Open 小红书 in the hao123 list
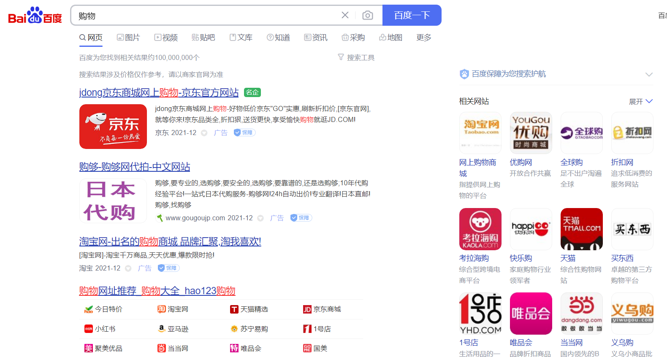 point(100,329)
